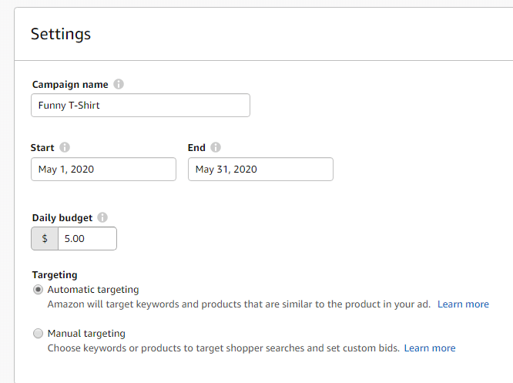Click the dollar sign prefix of Daily budget
The width and height of the screenshot is (513, 383).
point(45,239)
